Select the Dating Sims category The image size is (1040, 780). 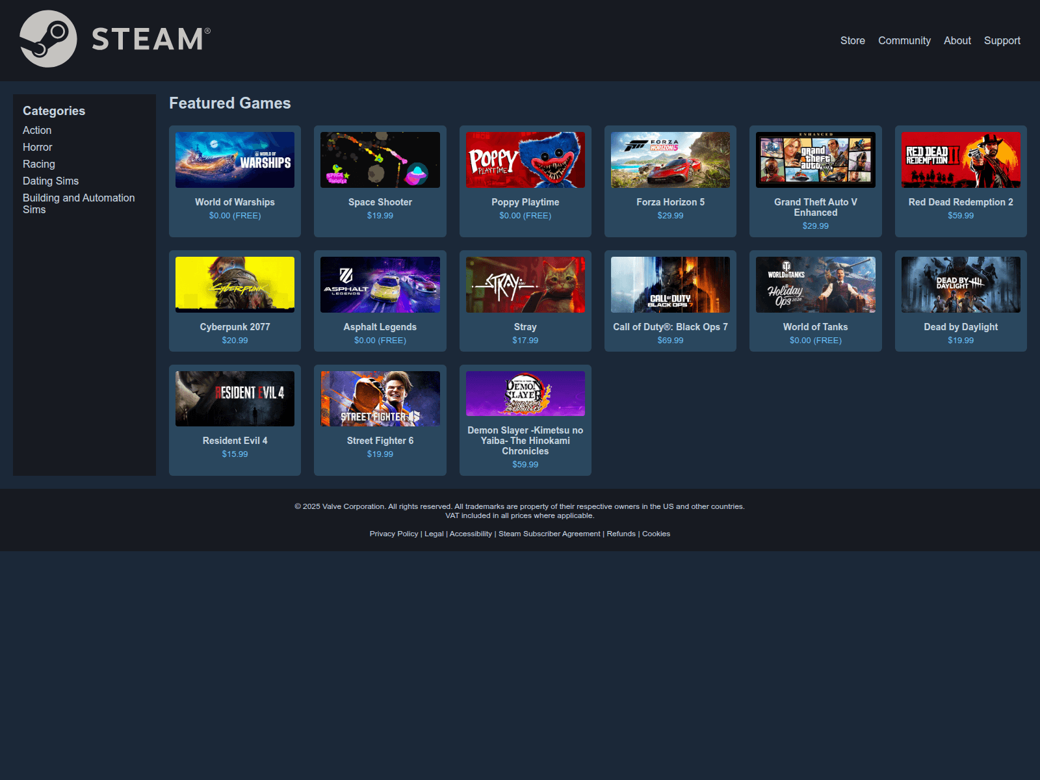click(x=51, y=181)
